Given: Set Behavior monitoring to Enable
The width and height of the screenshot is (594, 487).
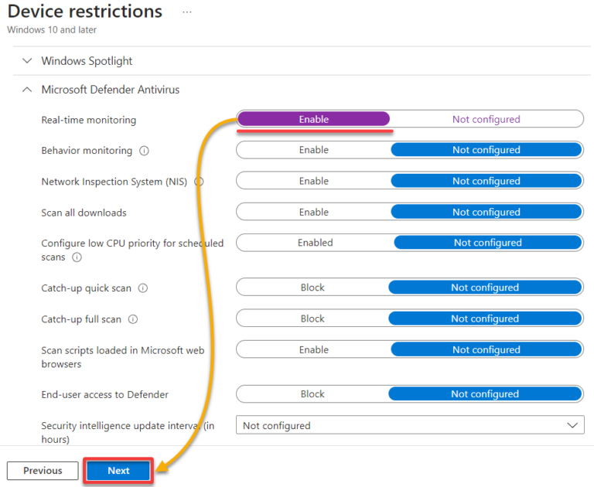Looking at the screenshot, I should (x=314, y=150).
